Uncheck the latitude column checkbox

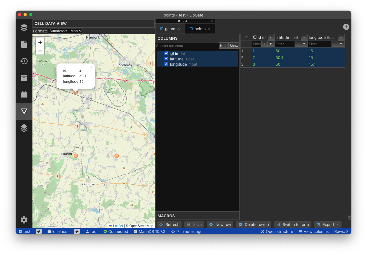point(166,59)
